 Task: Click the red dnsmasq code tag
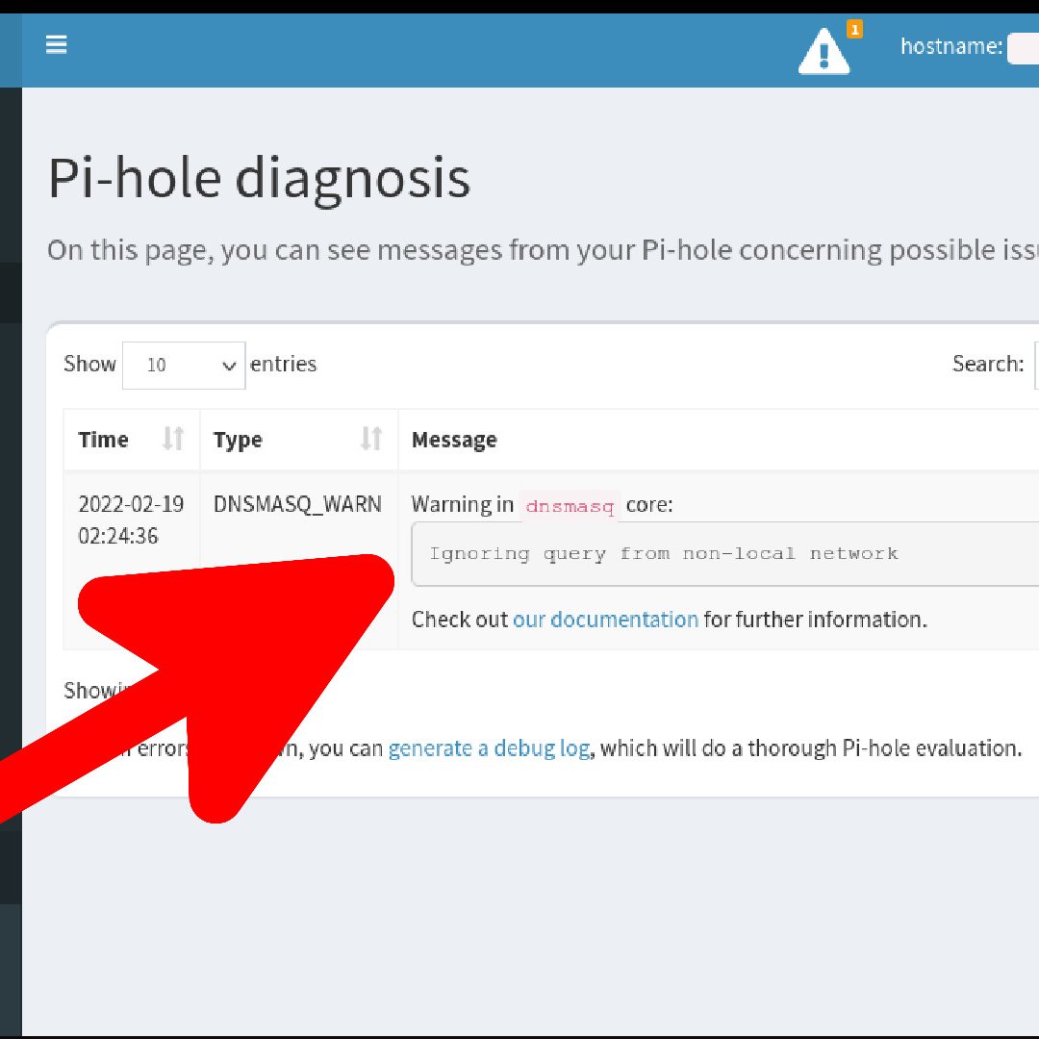click(570, 506)
